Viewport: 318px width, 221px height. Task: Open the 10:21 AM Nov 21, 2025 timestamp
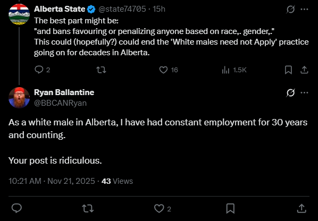pyautogui.click(x=52, y=181)
